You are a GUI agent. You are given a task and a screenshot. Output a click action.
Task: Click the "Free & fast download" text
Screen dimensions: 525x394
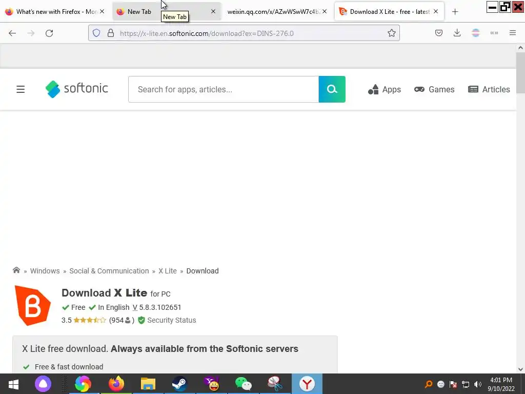click(69, 367)
